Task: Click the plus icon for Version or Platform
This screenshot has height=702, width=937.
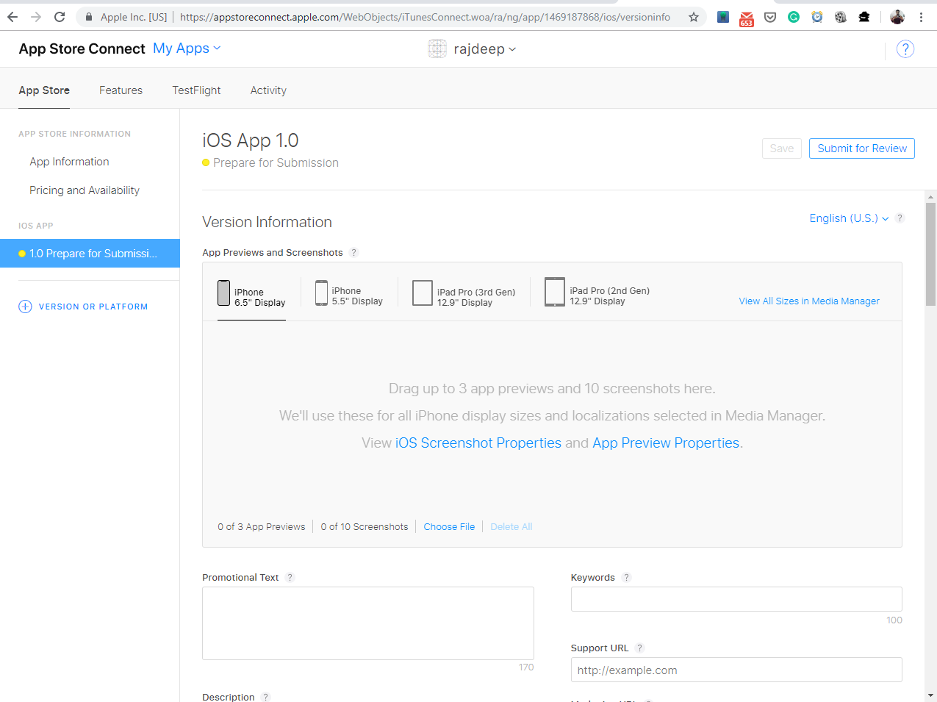Action: pyautogui.click(x=25, y=307)
